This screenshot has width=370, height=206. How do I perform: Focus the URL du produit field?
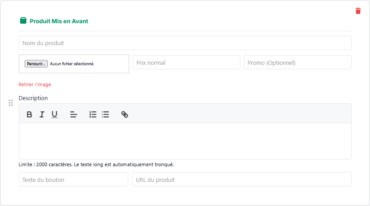pos(242,179)
